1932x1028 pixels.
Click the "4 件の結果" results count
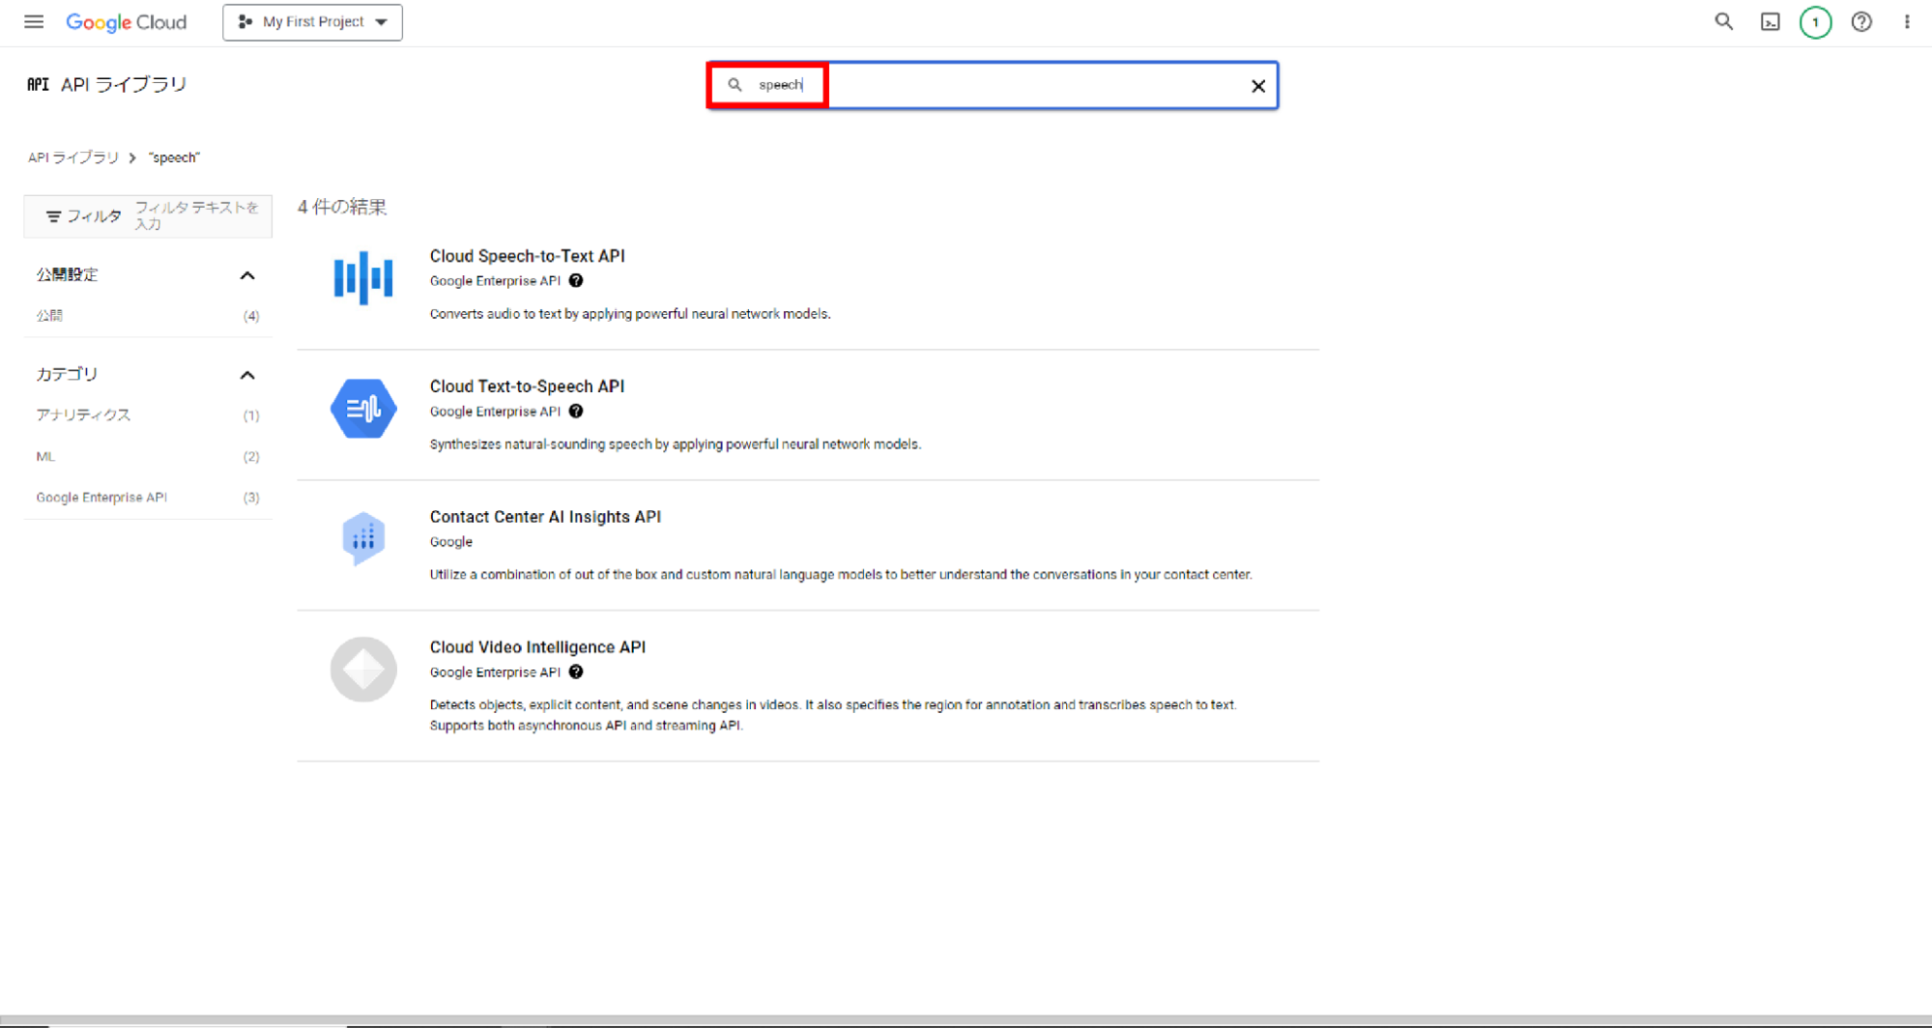click(342, 207)
